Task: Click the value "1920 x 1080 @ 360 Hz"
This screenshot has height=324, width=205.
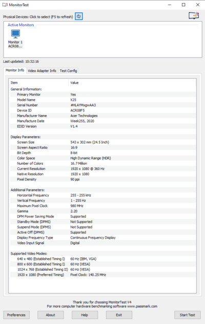Action: tap(88, 169)
